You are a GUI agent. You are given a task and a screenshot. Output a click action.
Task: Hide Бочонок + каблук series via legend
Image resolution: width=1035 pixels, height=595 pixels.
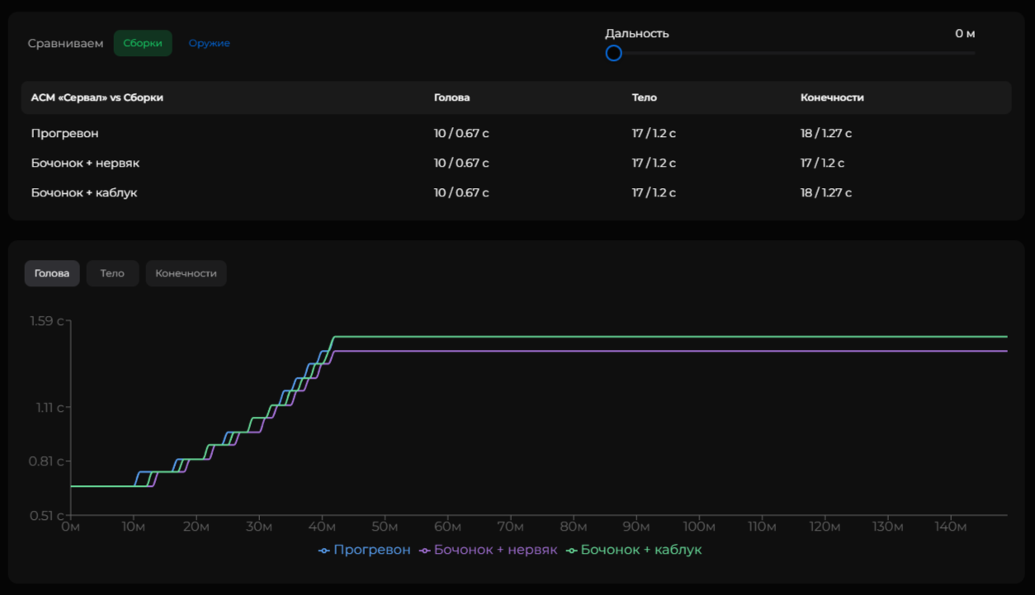[640, 550]
